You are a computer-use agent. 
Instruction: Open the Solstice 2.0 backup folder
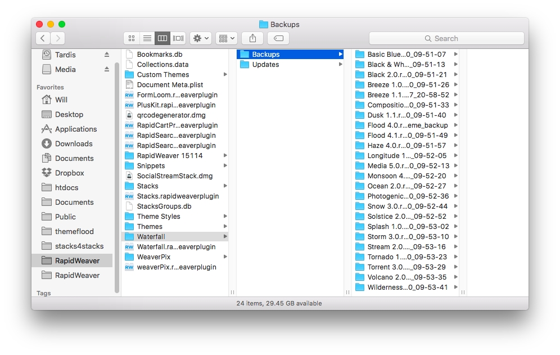tap(406, 216)
